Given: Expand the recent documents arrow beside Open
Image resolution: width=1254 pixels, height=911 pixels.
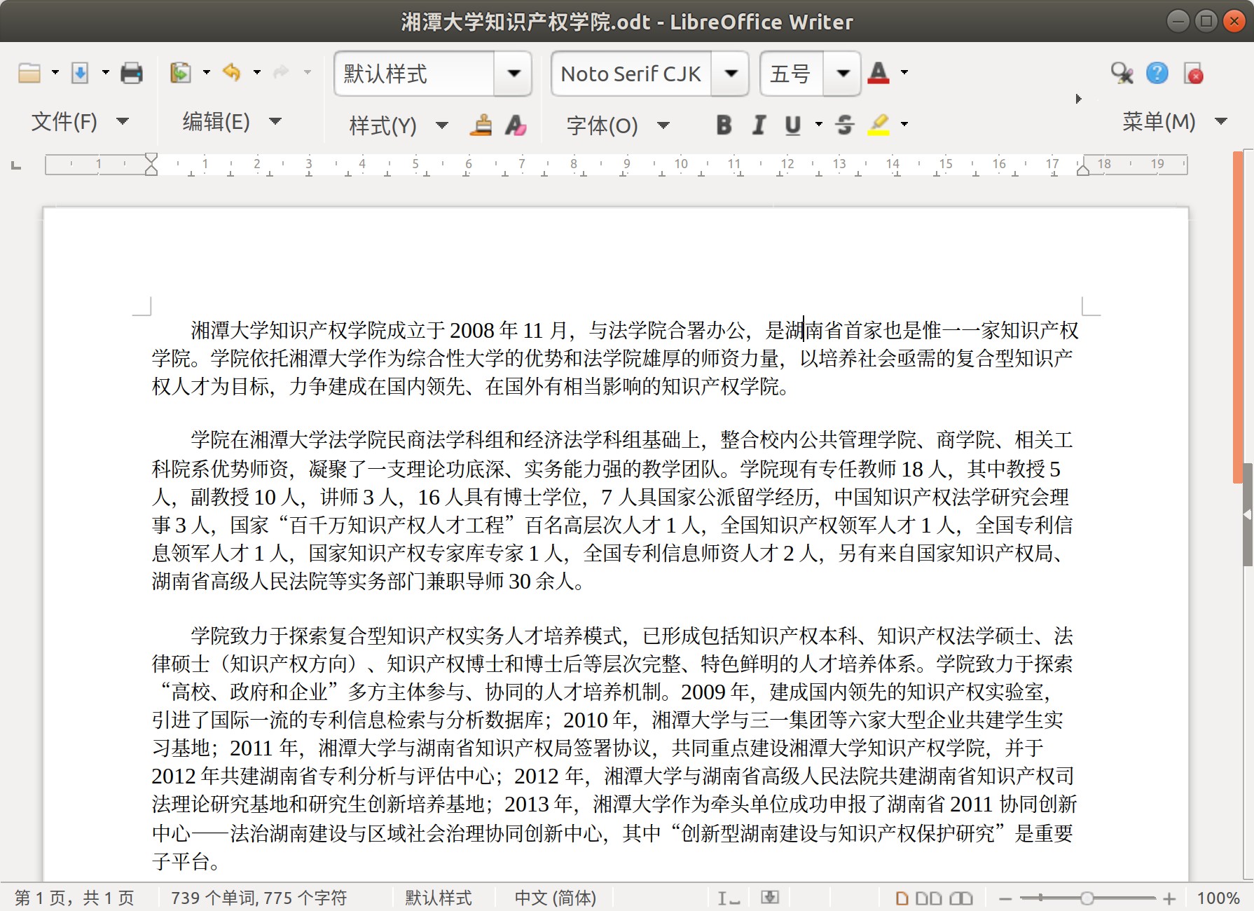Looking at the screenshot, I should (x=55, y=73).
